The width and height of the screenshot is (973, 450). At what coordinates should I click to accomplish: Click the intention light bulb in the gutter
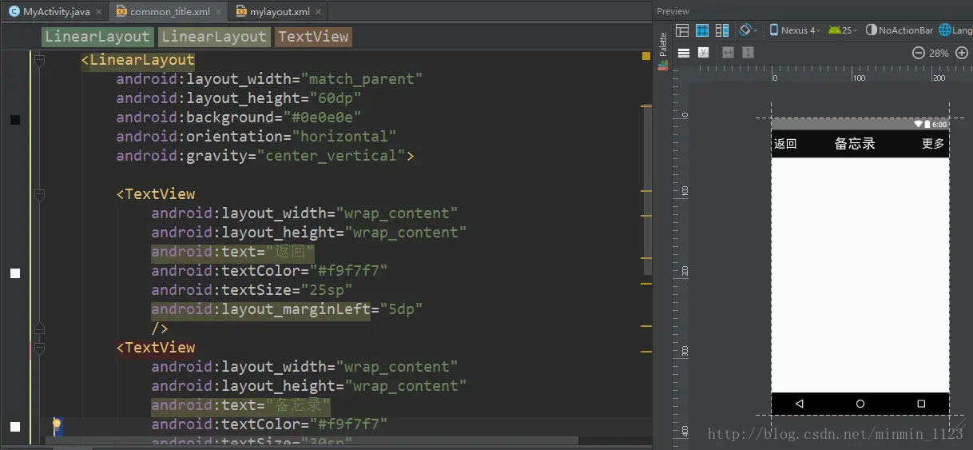pyautogui.click(x=57, y=424)
